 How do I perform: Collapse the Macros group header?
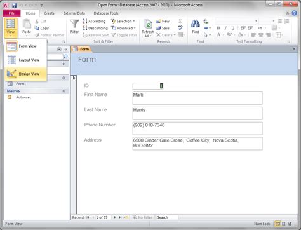(64, 91)
